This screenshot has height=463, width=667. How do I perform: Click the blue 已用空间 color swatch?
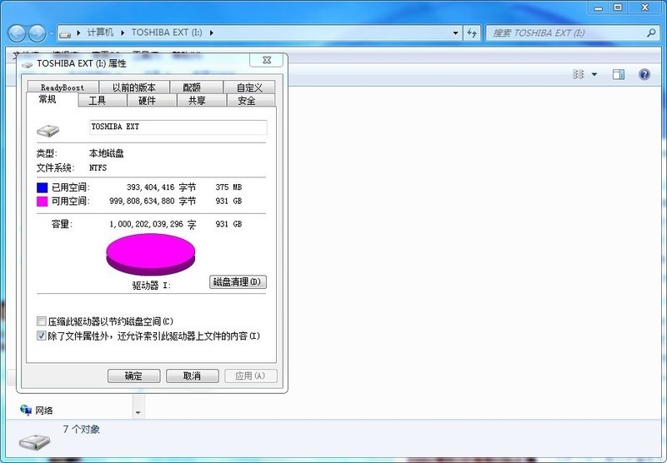(43, 187)
